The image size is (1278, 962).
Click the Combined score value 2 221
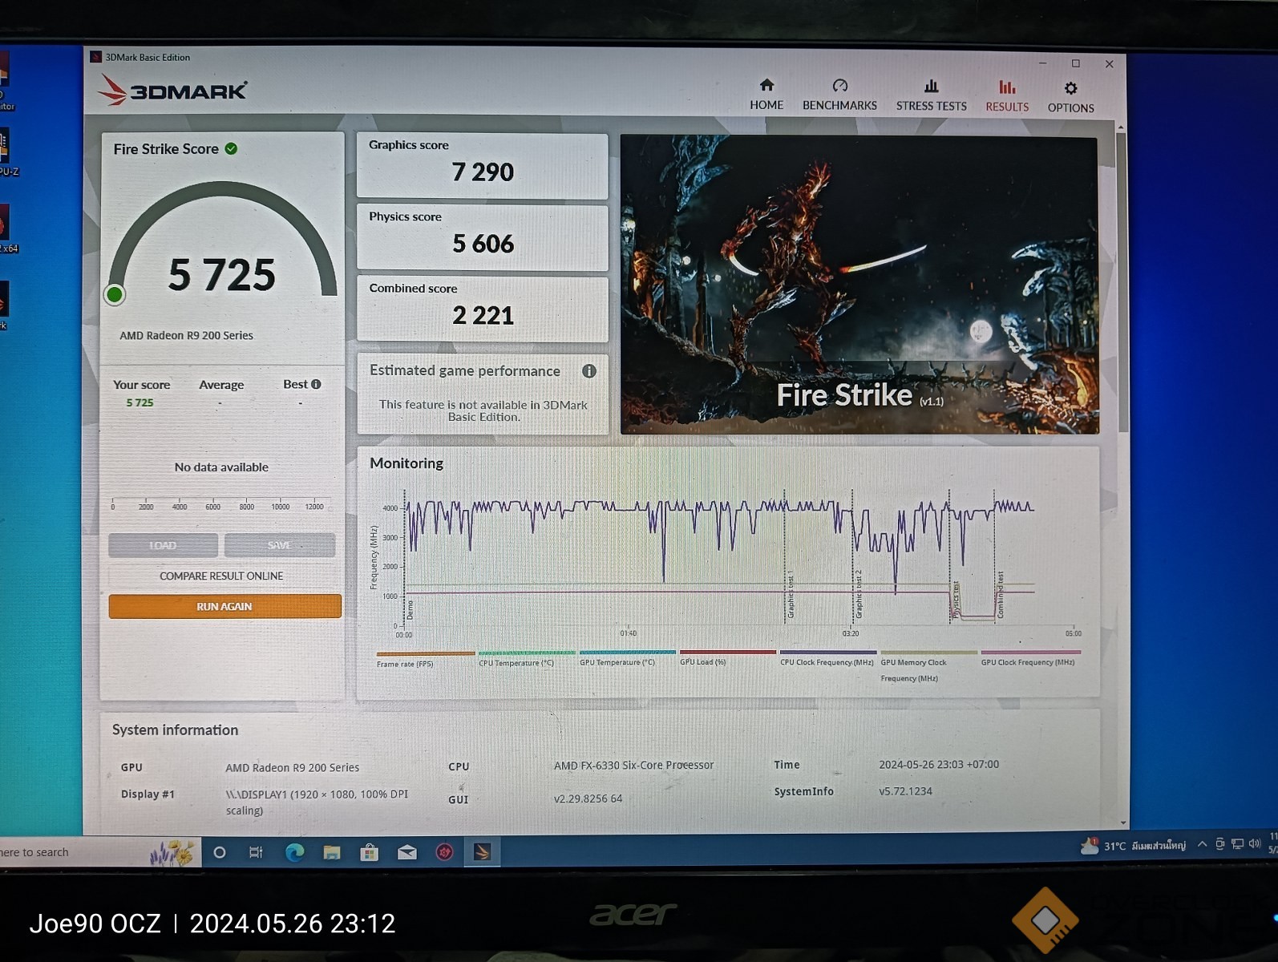click(483, 315)
